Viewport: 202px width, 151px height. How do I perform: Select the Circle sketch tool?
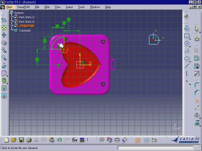(187, 43)
